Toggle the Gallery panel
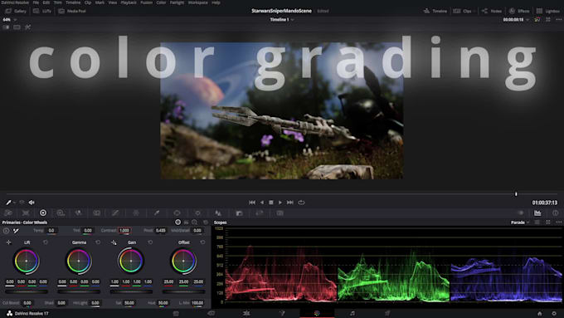 [x=16, y=11]
